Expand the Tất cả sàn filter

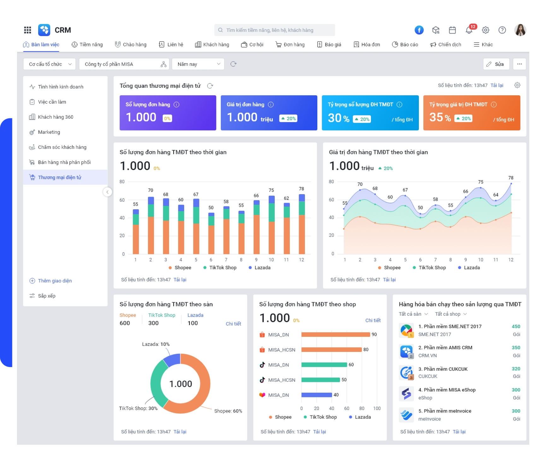[413, 314]
